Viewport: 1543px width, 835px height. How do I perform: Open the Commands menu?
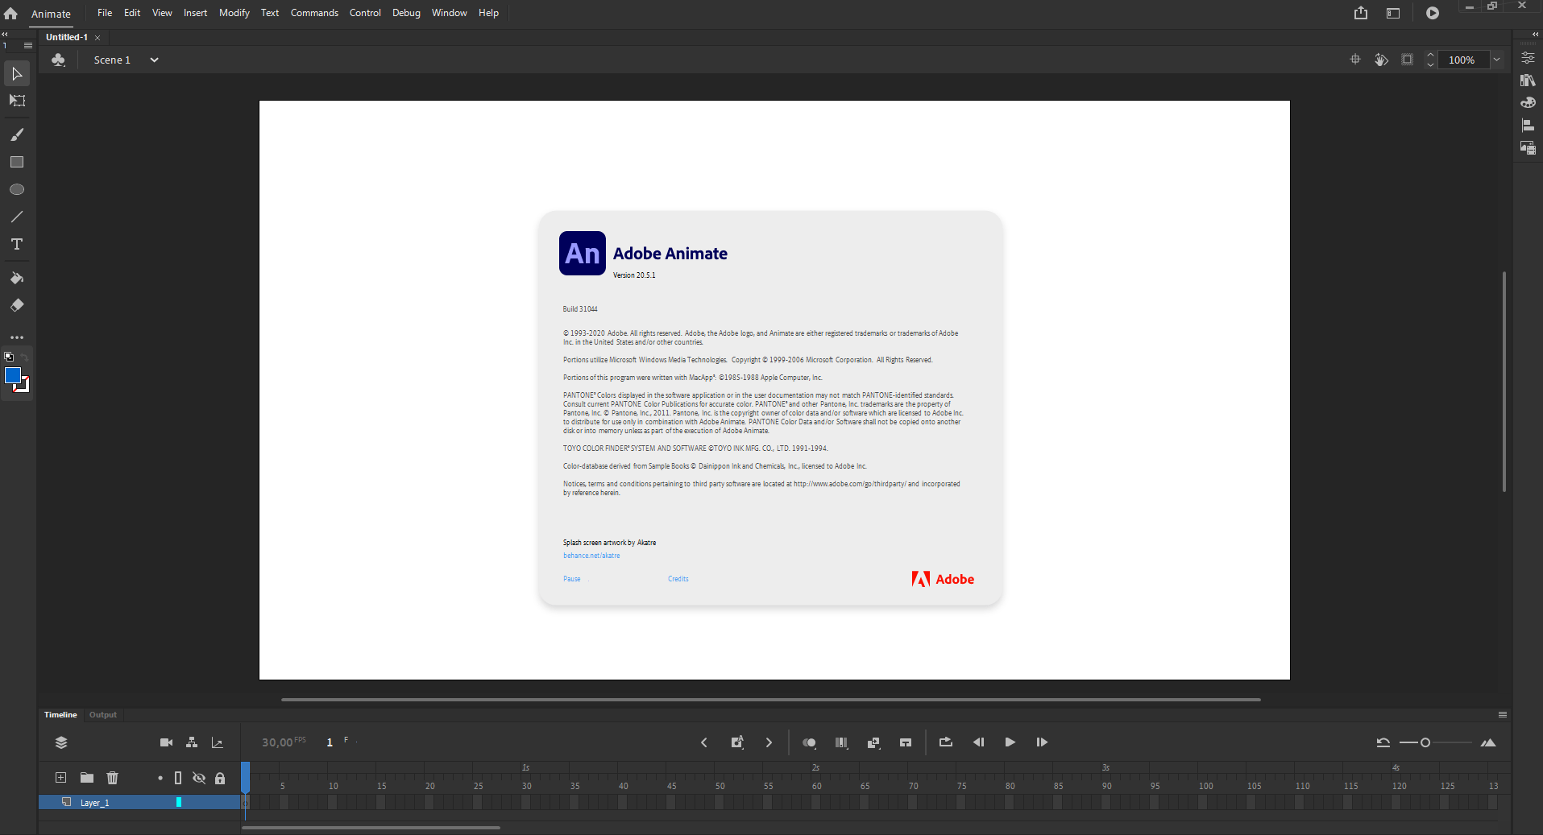(314, 13)
